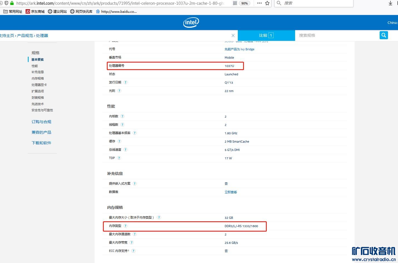Click the status value Launched

(x=231, y=74)
